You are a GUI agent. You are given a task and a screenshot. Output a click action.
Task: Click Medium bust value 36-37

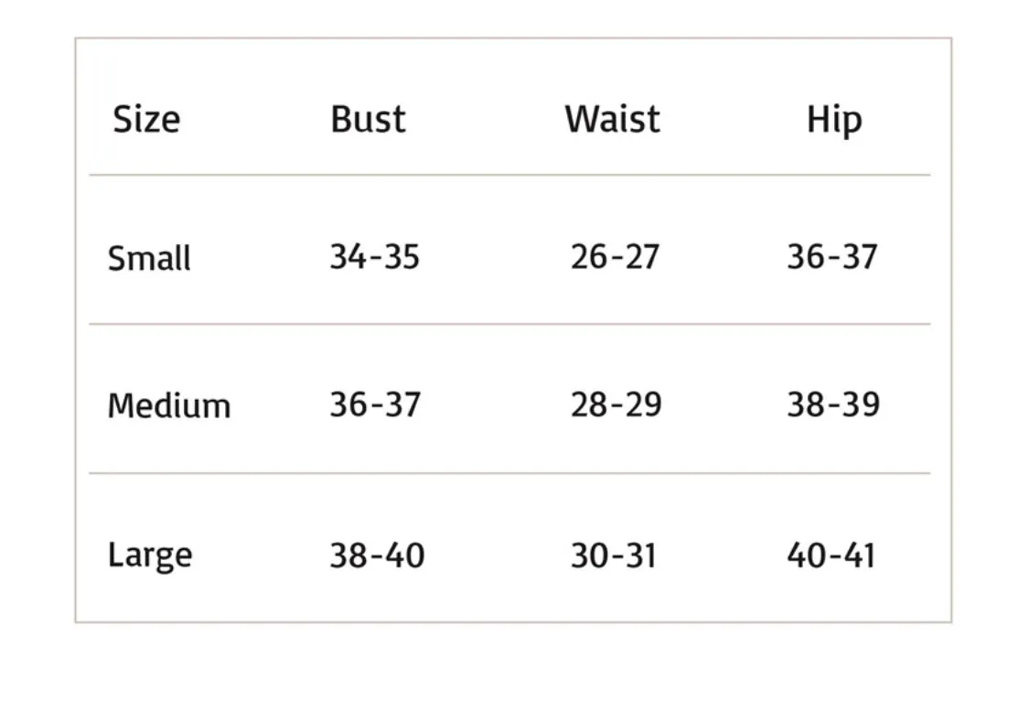click(x=375, y=404)
